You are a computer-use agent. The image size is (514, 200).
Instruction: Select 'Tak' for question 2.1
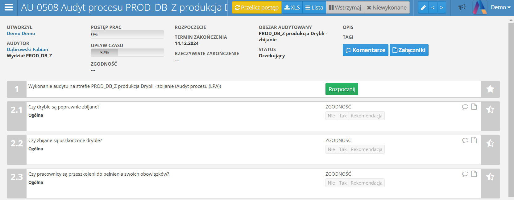(343, 116)
